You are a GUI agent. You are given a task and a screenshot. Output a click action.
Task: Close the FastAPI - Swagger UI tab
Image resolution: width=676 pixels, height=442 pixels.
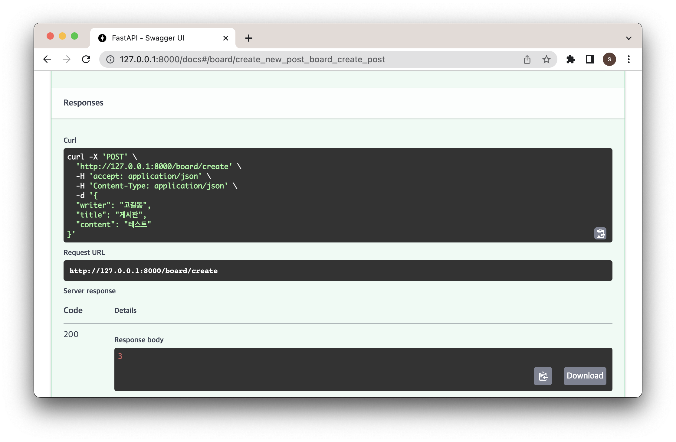[225, 38]
